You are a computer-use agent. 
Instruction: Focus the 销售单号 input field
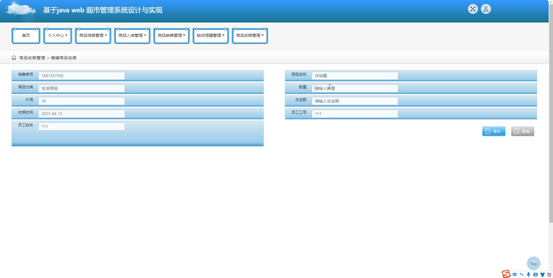[x=82, y=76]
